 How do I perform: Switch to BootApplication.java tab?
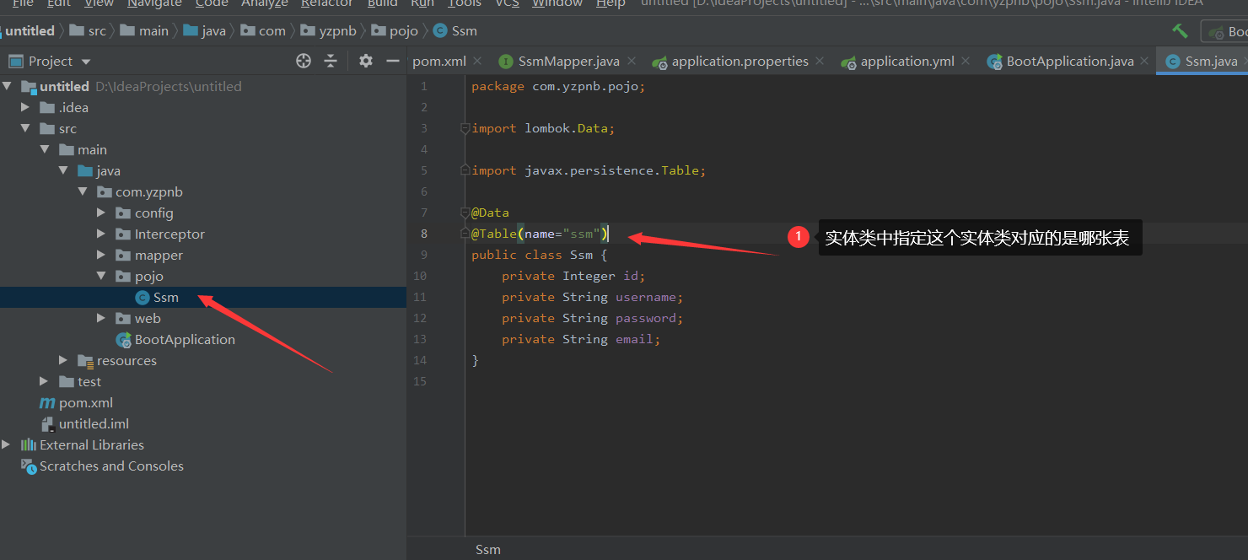(1070, 61)
